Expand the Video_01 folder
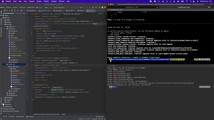The image size is (214, 120). [5, 27]
